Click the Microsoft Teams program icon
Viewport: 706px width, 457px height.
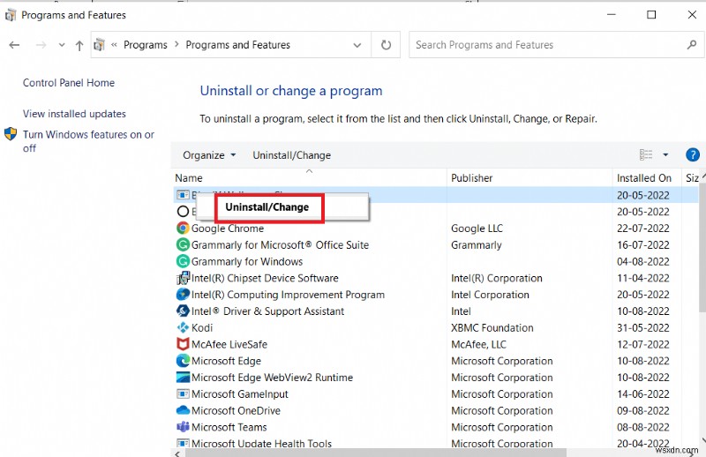183,427
